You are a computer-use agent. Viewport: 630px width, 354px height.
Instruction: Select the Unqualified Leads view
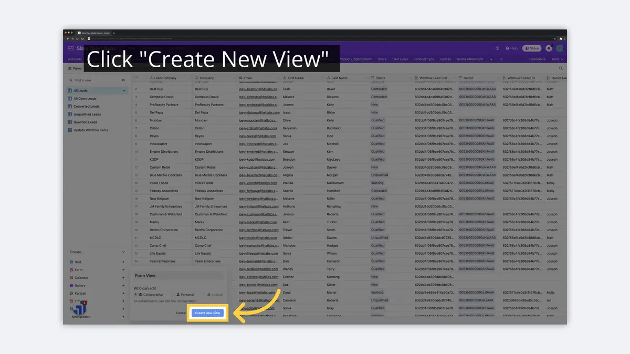pyautogui.click(x=97, y=114)
